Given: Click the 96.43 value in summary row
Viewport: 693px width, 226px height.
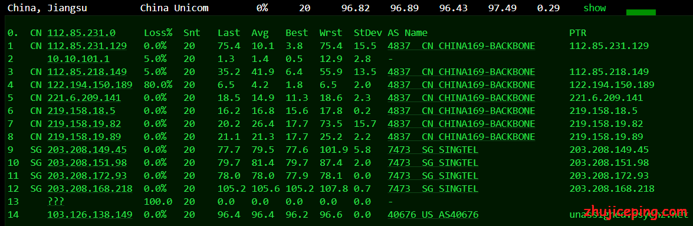Looking at the screenshot, I should pos(454,8).
